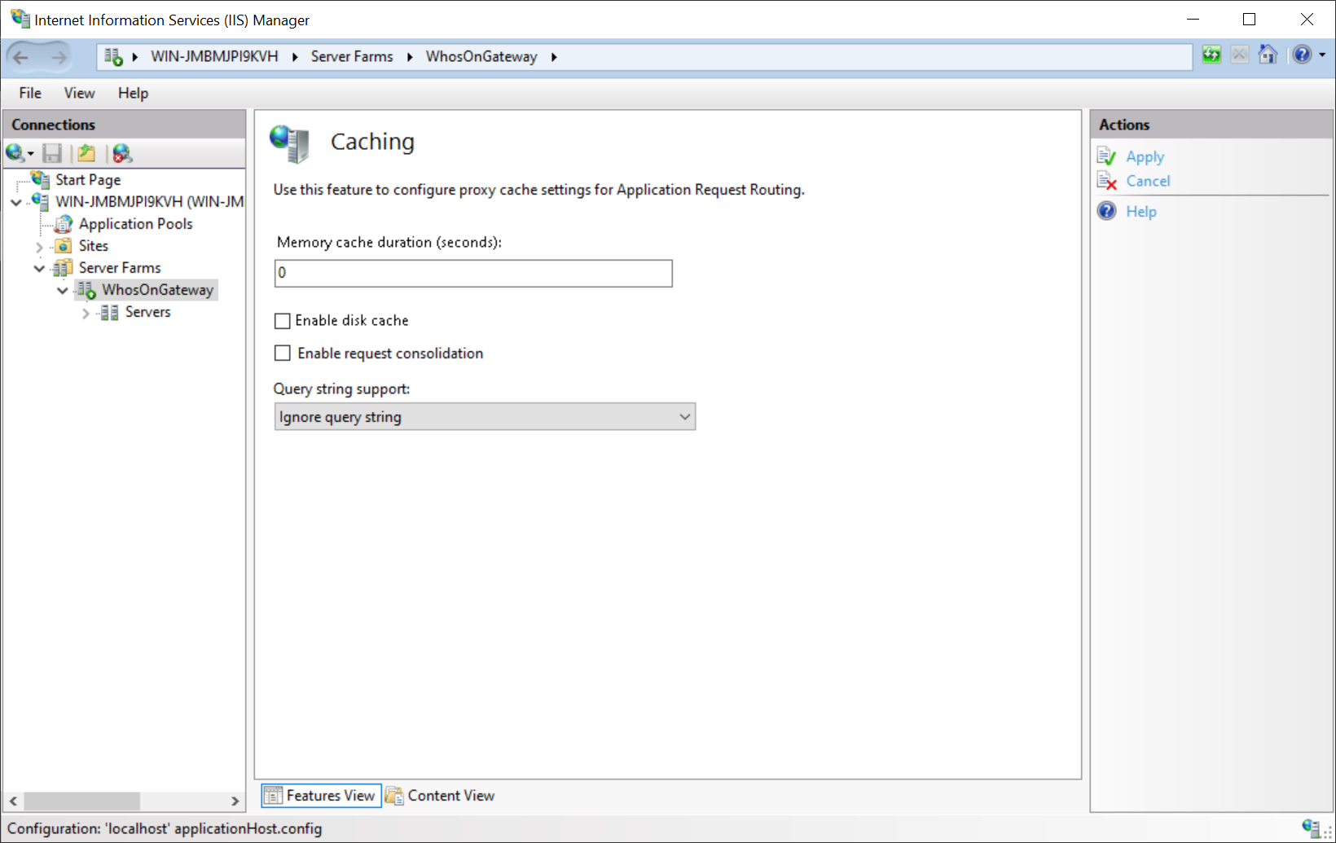Minimize the IIS Manager window

pos(1193,20)
